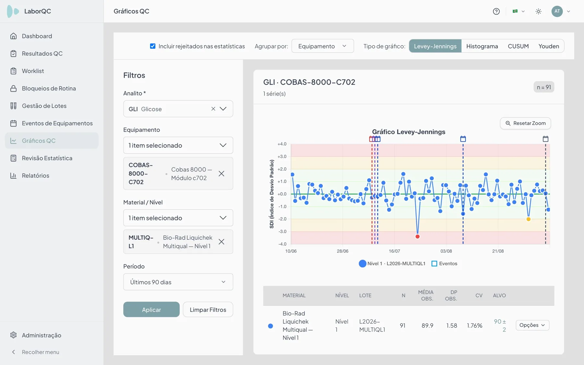Click the red out-of-range data point
The image size is (584, 365).
pyautogui.click(x=418, y=237)
